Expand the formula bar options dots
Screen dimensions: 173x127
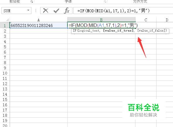point(36,11)
